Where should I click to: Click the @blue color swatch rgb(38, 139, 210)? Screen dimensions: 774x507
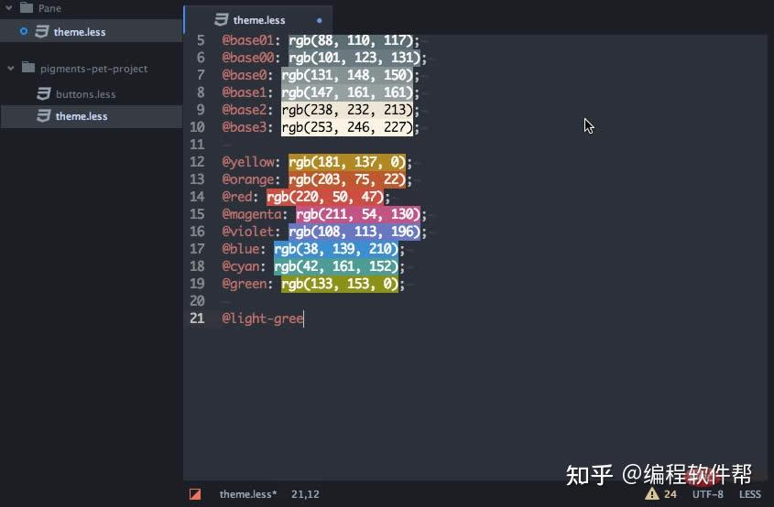tap(335, 249)
